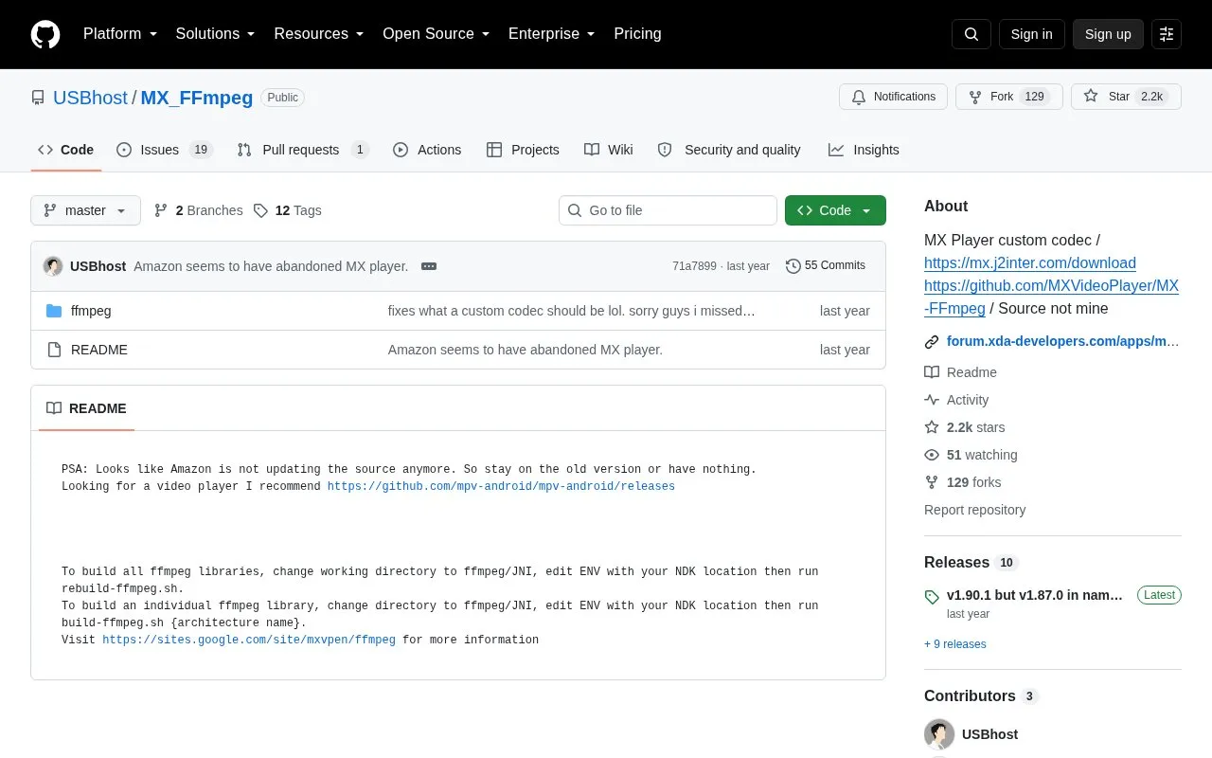1212x758 pixels.
Task: Expand the Solutions menu
Action: [215, 34]
